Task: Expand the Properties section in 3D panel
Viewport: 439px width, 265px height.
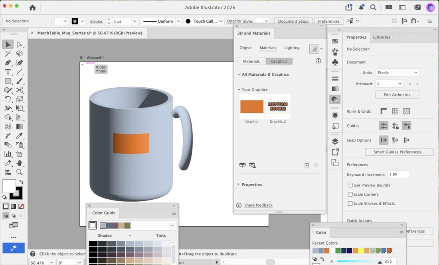Action: click(x=239, y=185)
